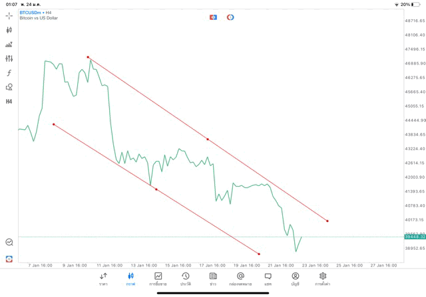Open chart settings sliders icon
Screen dimensions: 426x297
pos(9,58)
